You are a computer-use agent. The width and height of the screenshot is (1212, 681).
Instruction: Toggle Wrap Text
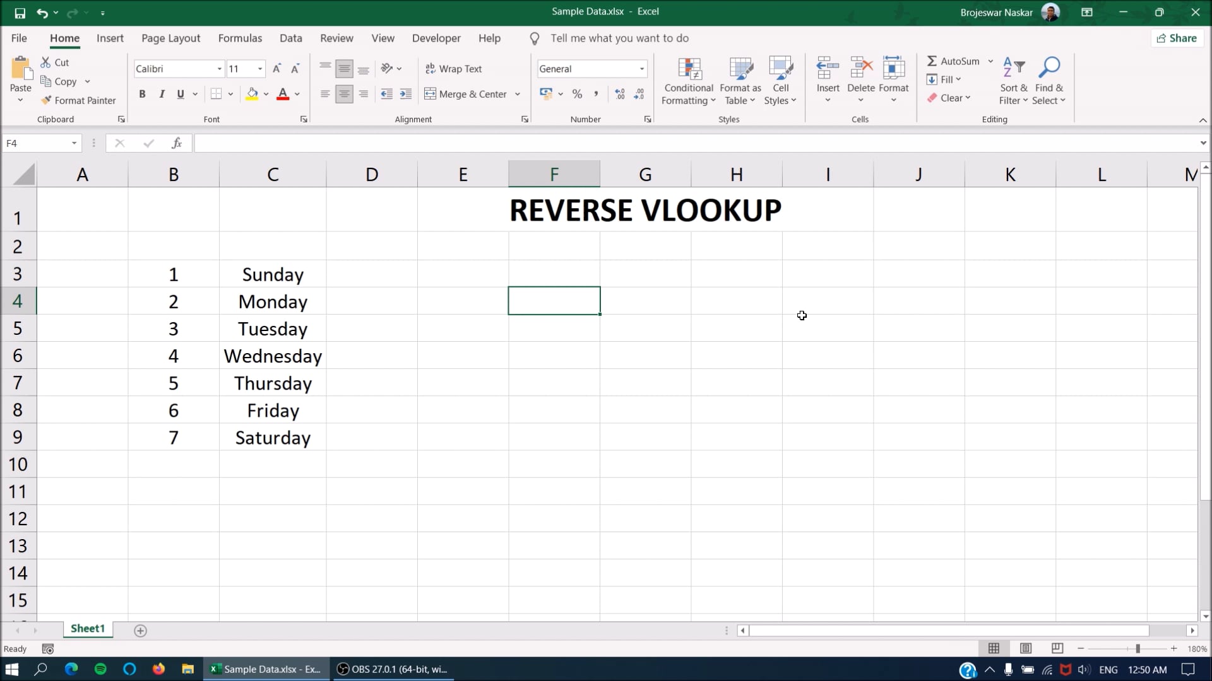[453, 69]
